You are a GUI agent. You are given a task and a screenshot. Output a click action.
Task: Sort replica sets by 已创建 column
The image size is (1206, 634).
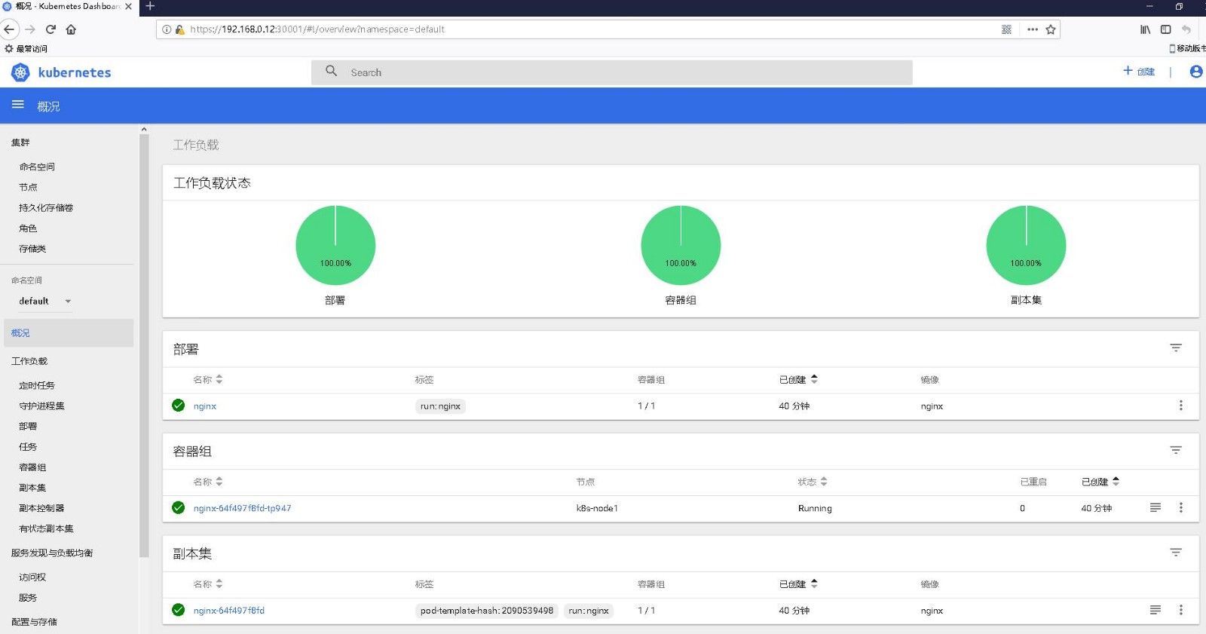pos(798,583)
